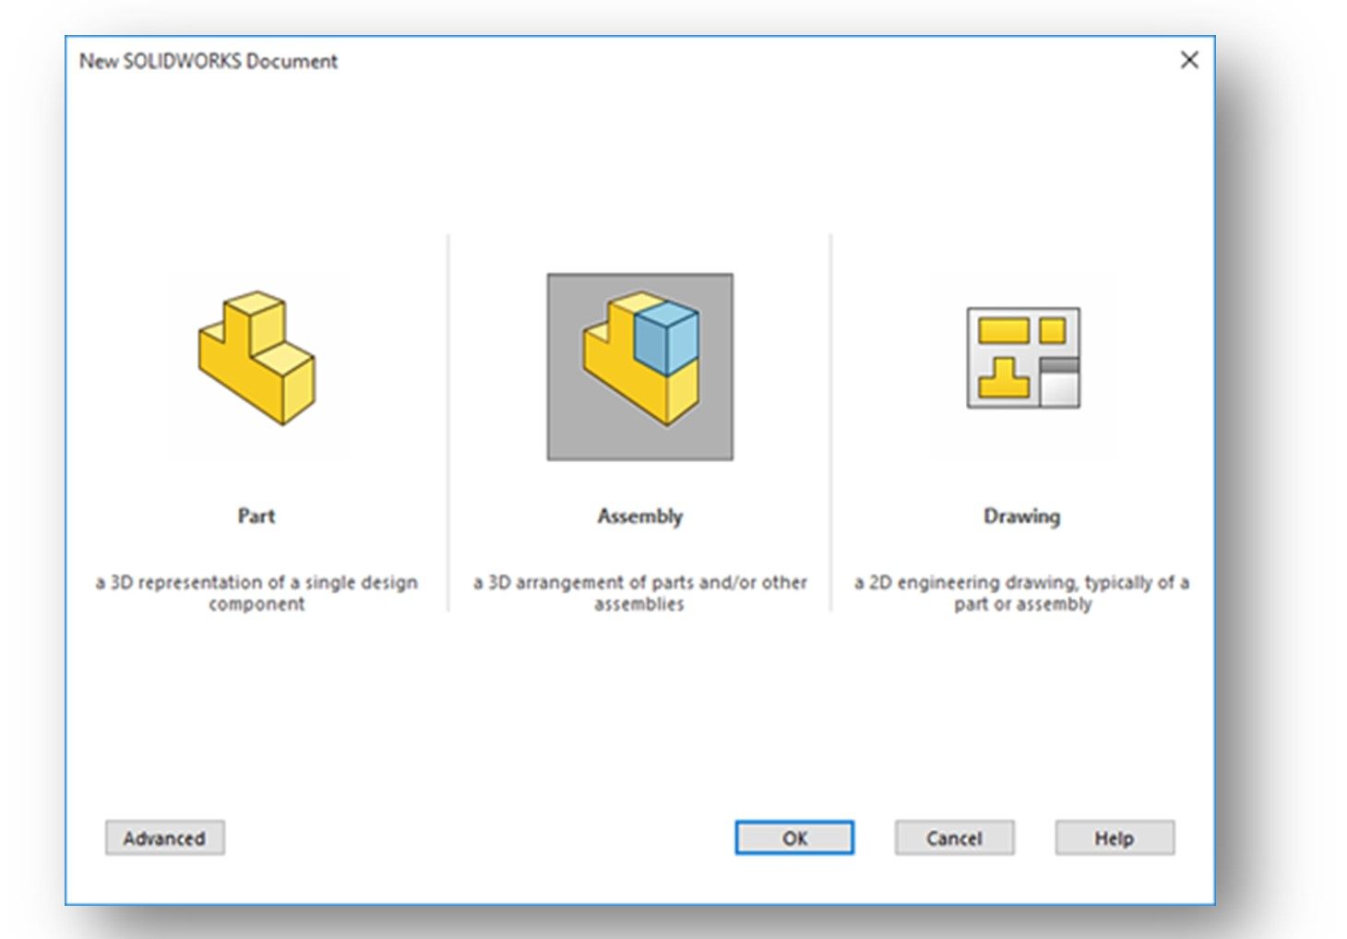
Task: Click the "New SOLIDWORKS Document" title text
Action: pos(209,61)
